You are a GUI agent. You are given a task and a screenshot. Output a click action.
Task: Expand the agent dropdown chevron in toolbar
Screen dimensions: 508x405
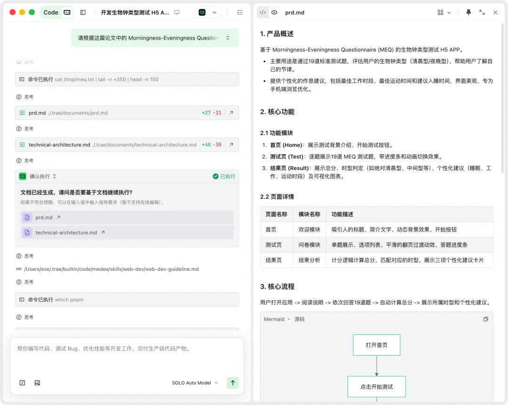click(214, 12)
